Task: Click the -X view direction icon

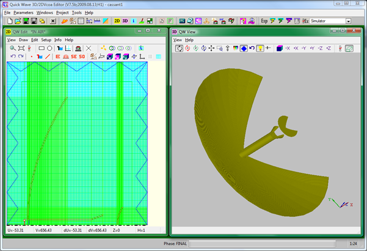Action: point(287,48)
